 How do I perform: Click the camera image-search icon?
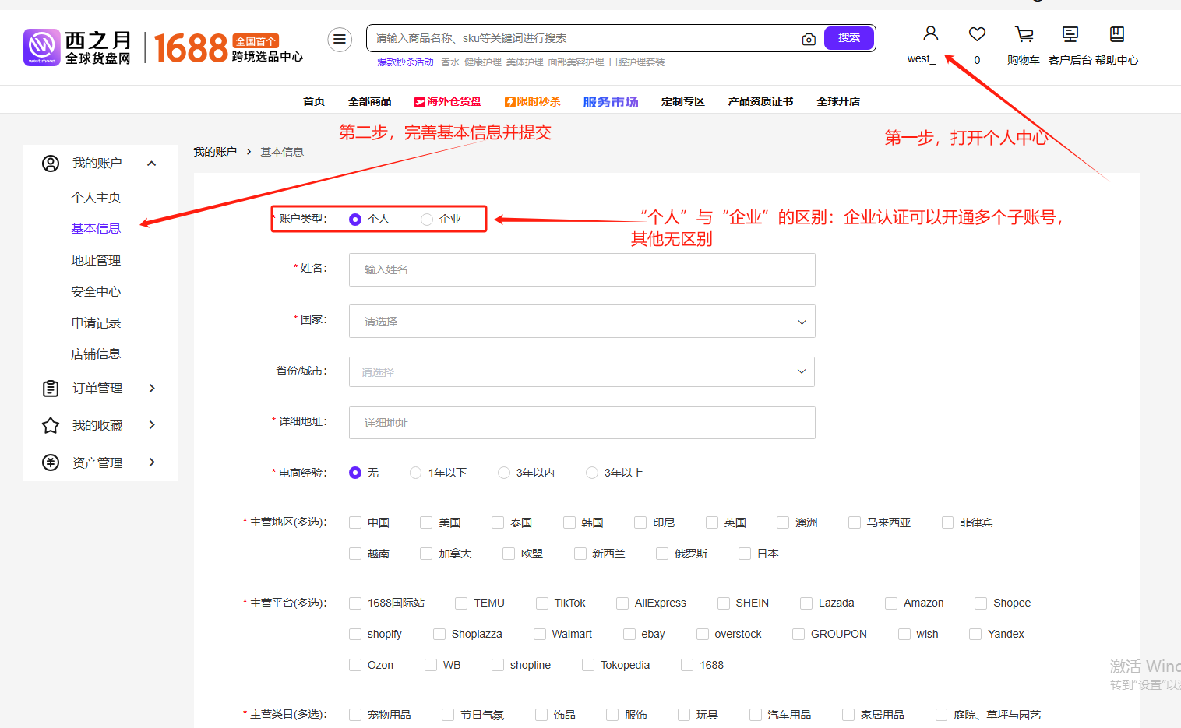809,39
